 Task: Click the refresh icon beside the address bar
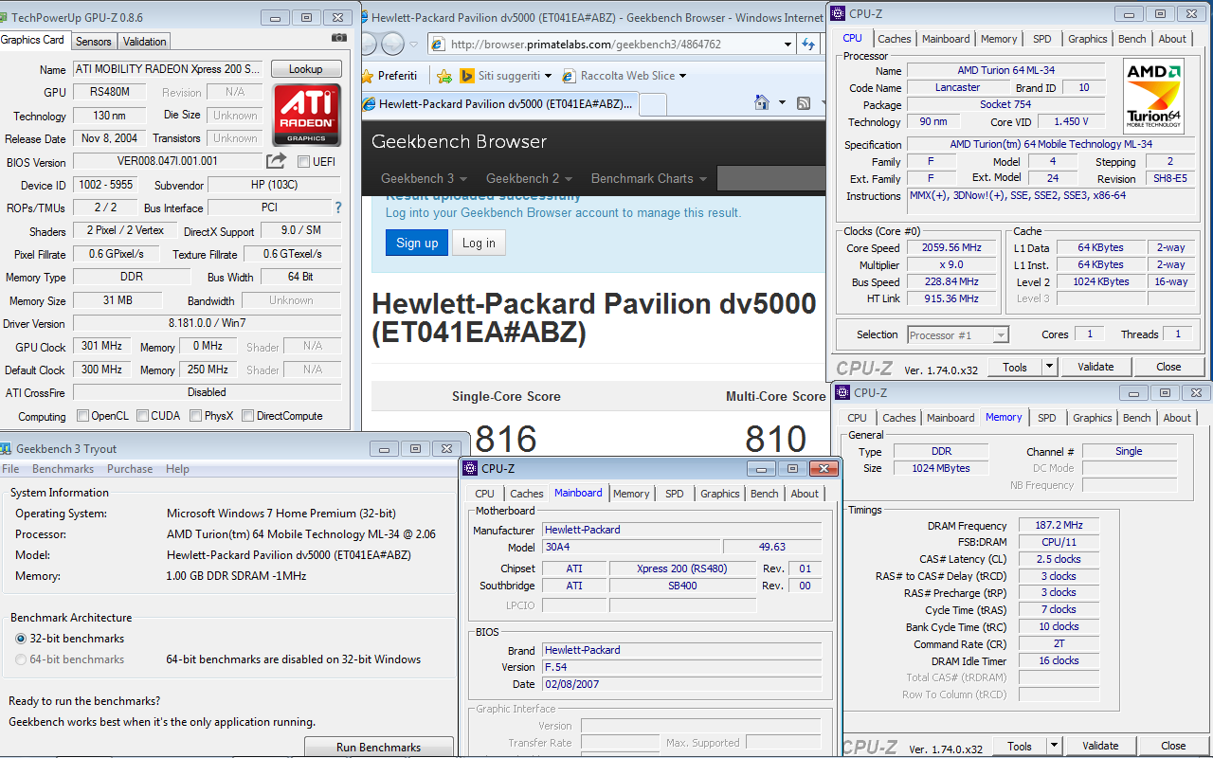pos(808,44)
